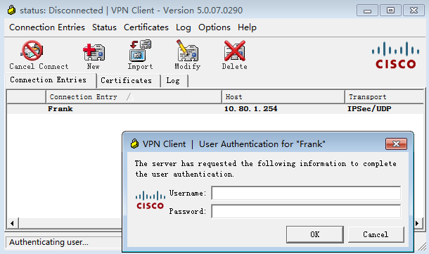This screenshot has height=254, width=429.
Task: Confirm authentication with OK button
Action: (x=314, y=234)
